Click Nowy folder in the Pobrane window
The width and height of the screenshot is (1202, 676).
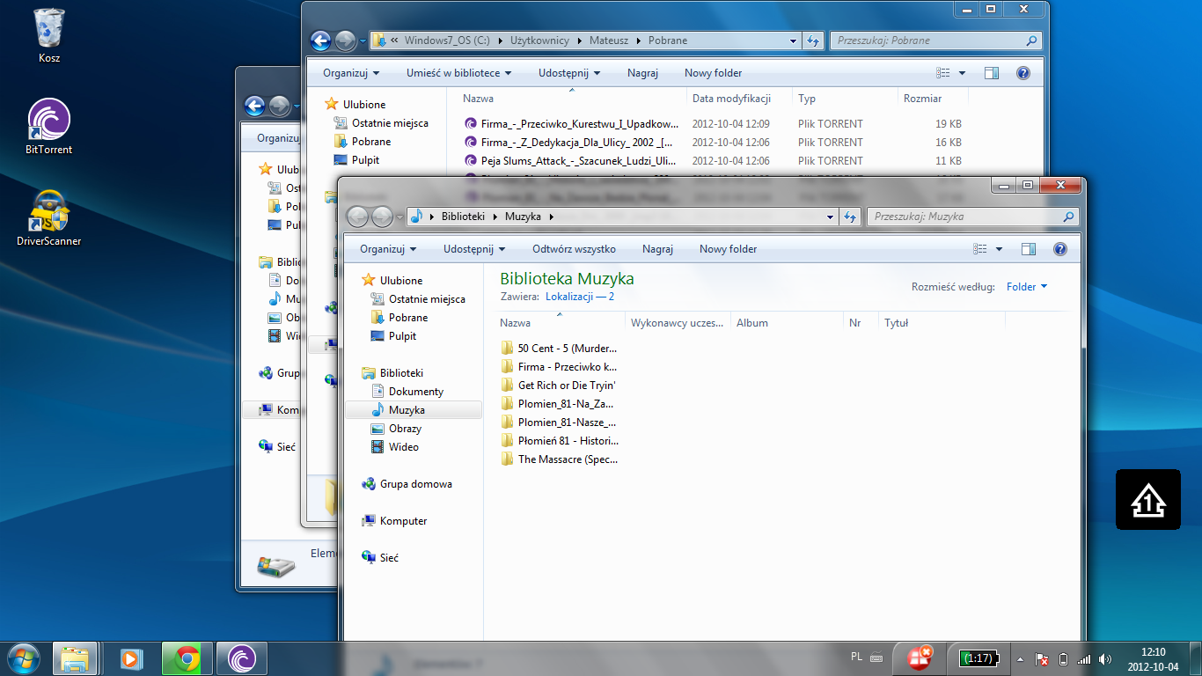click(x=713, y=73)
